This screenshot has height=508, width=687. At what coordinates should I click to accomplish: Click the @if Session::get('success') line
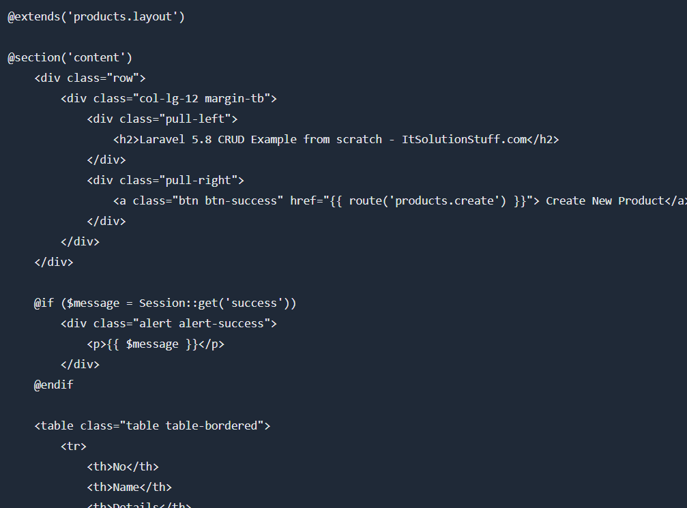pos(165,303)
